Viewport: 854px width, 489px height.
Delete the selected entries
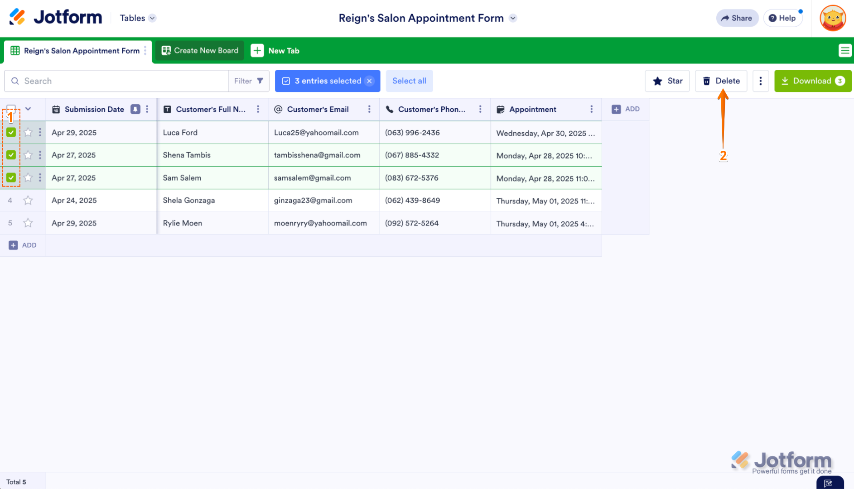tap(721, 81)
